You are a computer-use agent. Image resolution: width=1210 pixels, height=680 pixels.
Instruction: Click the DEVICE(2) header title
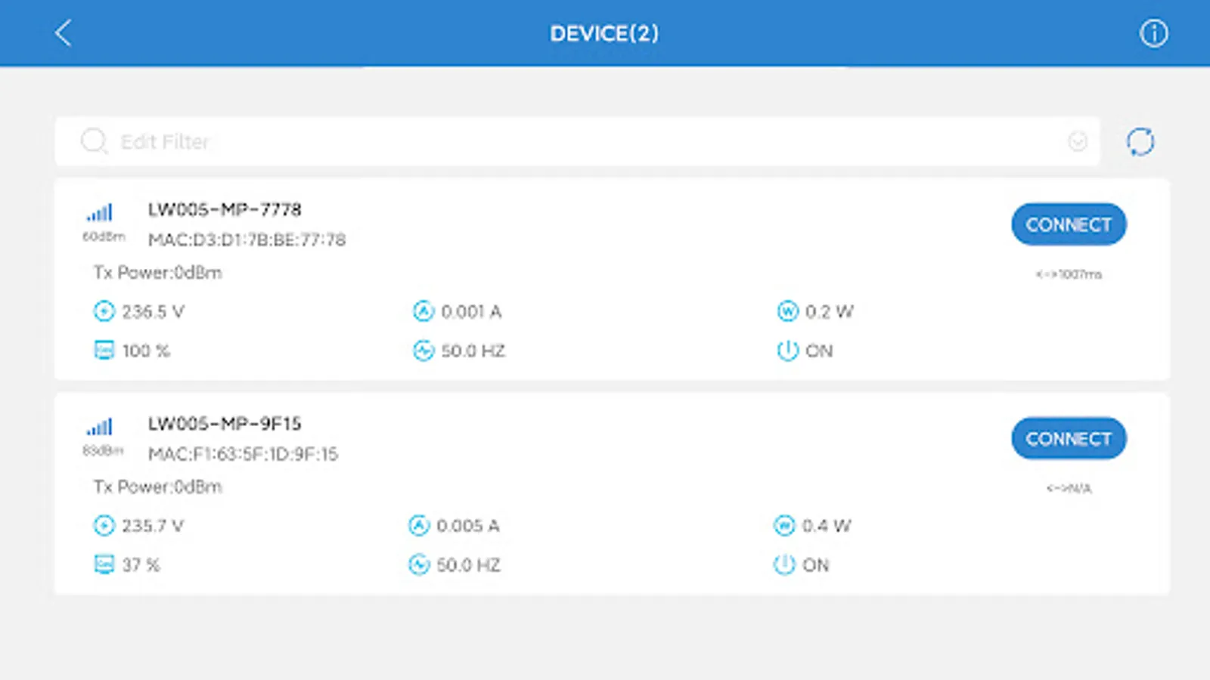[604, 33]
